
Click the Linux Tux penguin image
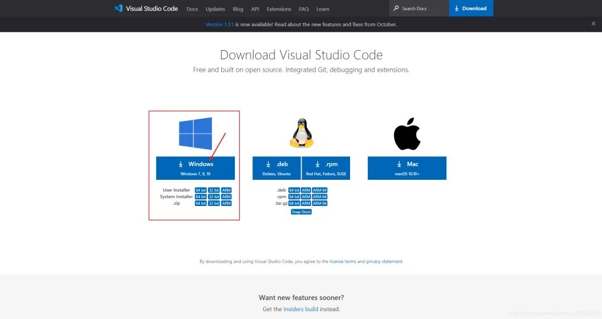[x=302, y=132]
